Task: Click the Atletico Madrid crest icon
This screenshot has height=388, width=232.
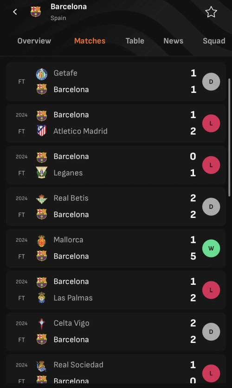Action: pos(41,131)
